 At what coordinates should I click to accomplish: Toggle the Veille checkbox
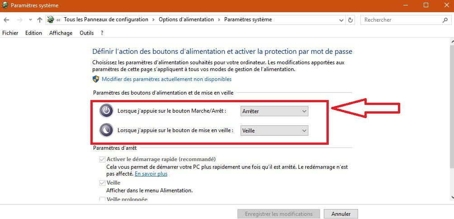point(102,183)
